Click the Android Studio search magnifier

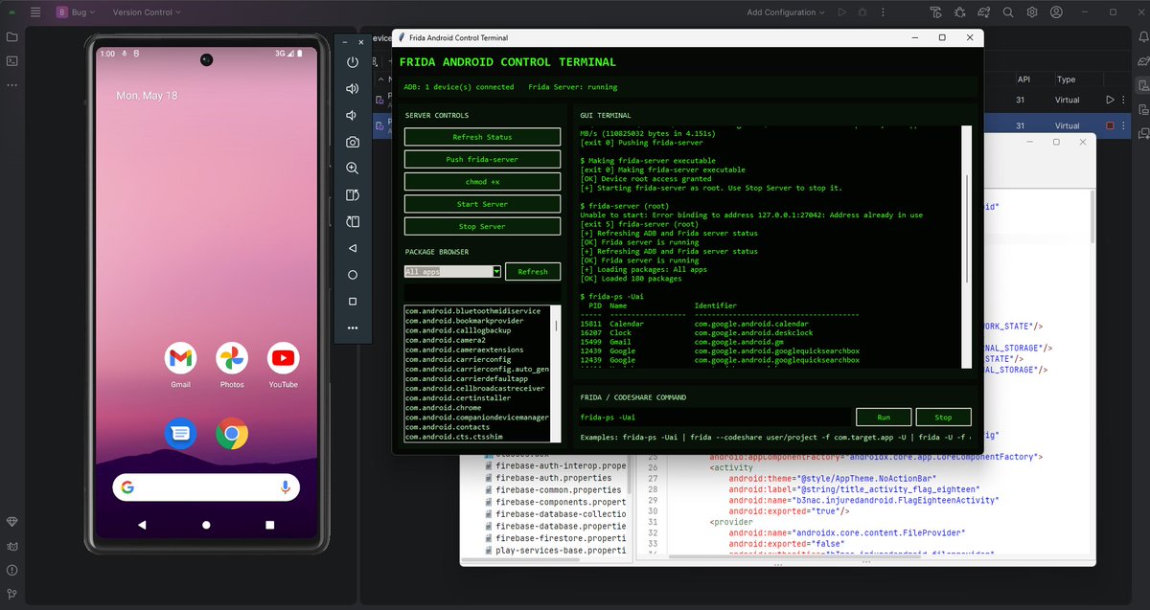(1006, 12)
